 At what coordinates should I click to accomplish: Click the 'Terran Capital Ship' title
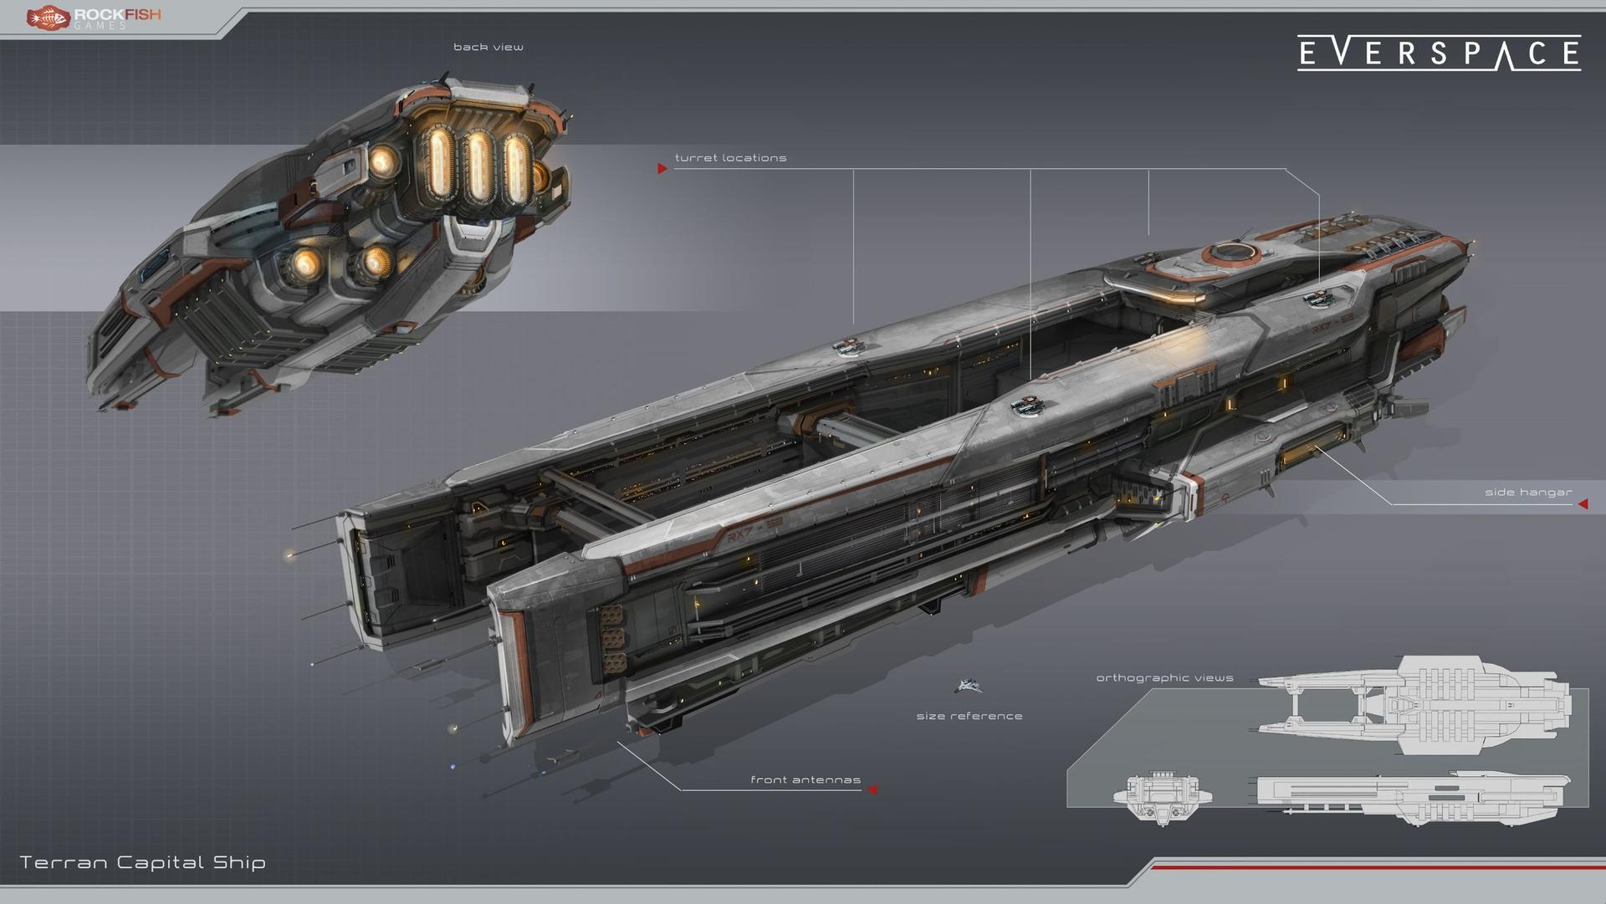(142, 862)
